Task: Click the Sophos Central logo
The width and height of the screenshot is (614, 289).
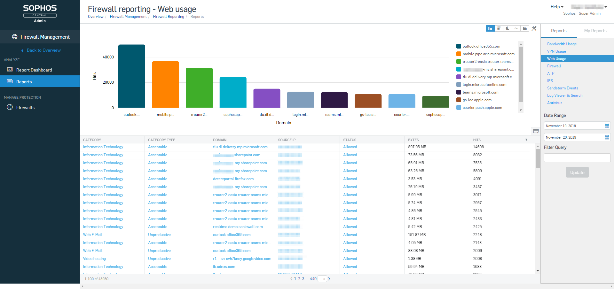Action: [40, 13]
